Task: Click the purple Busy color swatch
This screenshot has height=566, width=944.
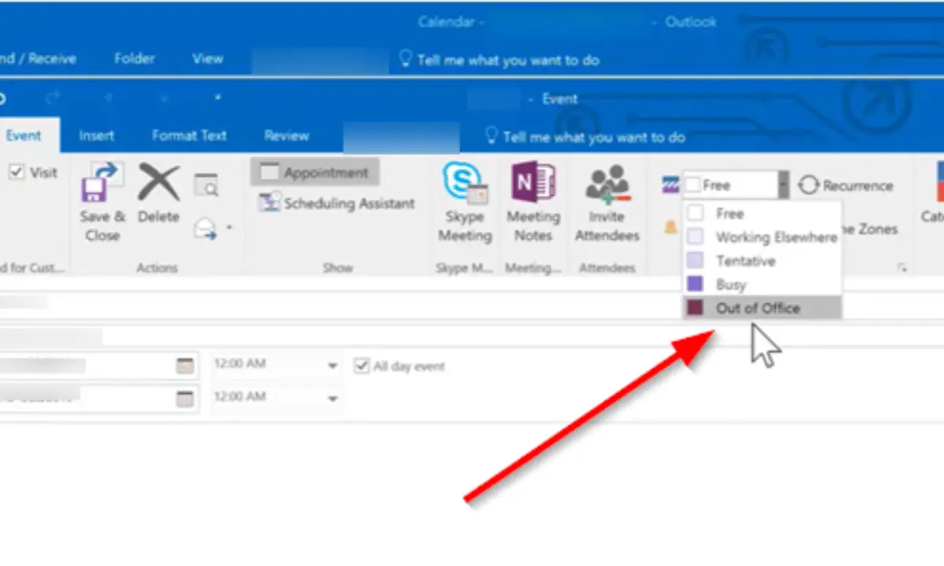Action: coord(695,285)
